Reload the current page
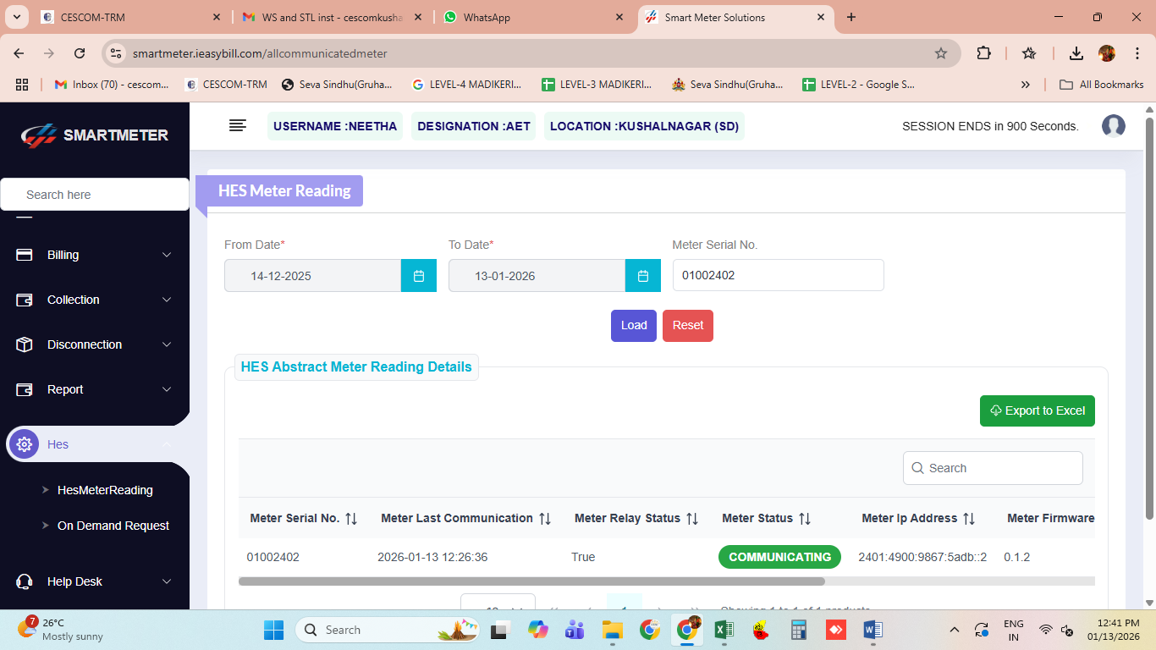Viewport: 1156px width, 650px height. click(x=80, y=53)
